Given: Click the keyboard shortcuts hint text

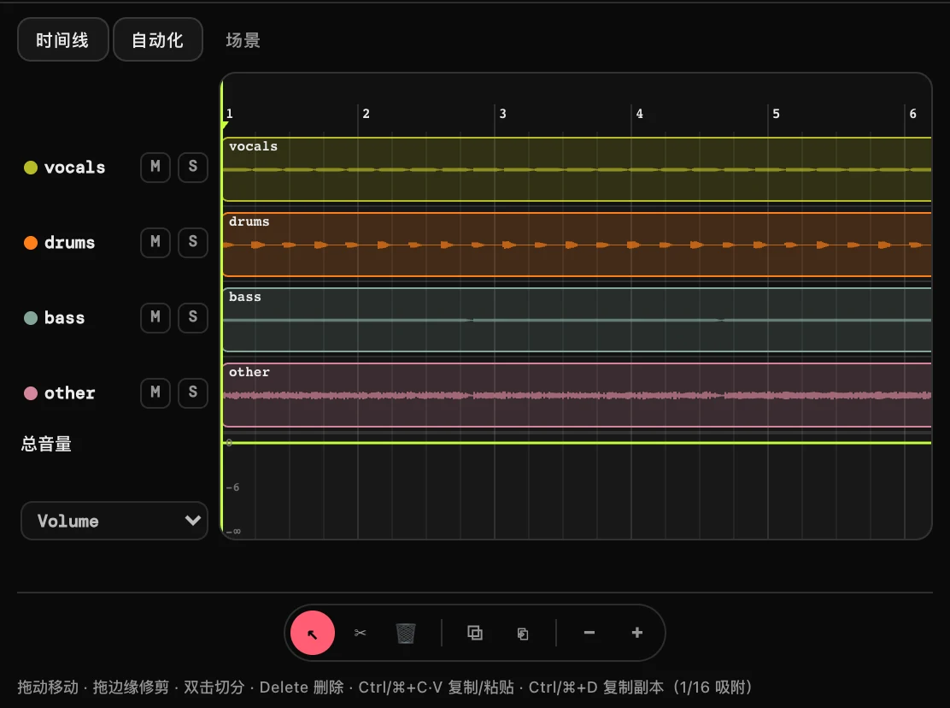Looking at the screenshot, I should [384, 687].
